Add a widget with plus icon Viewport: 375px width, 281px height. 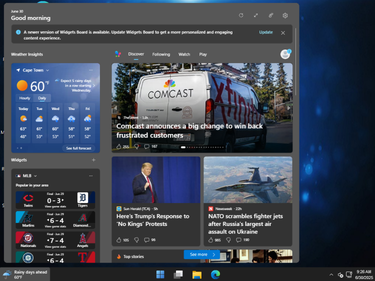click(x=93, y=160)
